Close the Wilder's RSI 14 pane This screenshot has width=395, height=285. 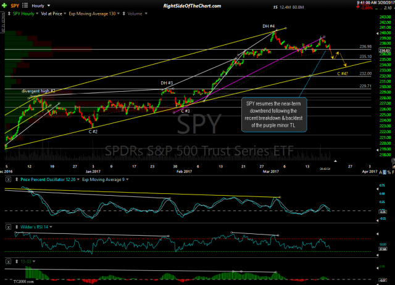tap(8, 227)
